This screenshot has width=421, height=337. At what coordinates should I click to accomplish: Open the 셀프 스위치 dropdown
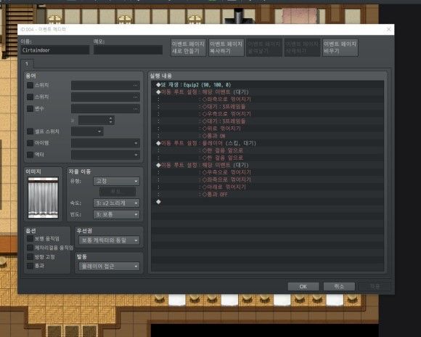pyautogui.click(x=87, y=131)
